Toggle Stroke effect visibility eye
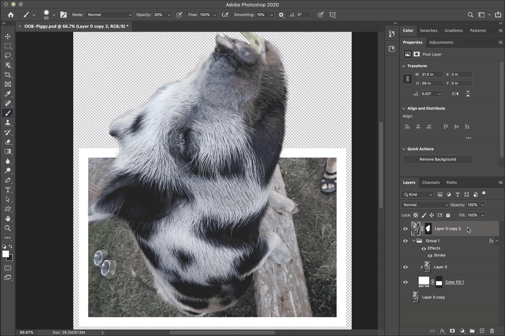Screen dimensions: 505x336 (x=430, y=256)
